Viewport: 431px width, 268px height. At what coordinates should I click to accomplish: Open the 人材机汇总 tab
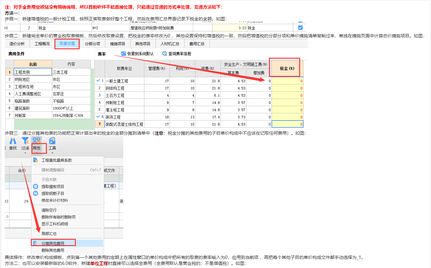(x=170, y=44)
